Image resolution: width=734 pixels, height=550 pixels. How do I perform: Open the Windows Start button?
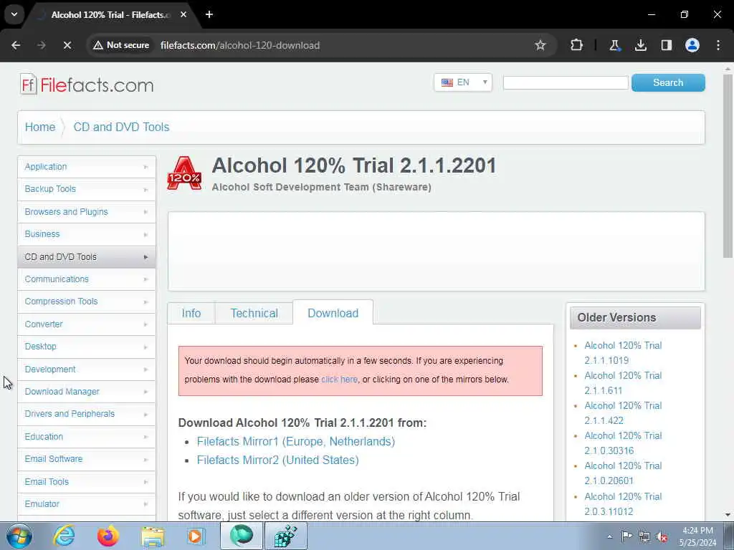(x=19, y=536)
